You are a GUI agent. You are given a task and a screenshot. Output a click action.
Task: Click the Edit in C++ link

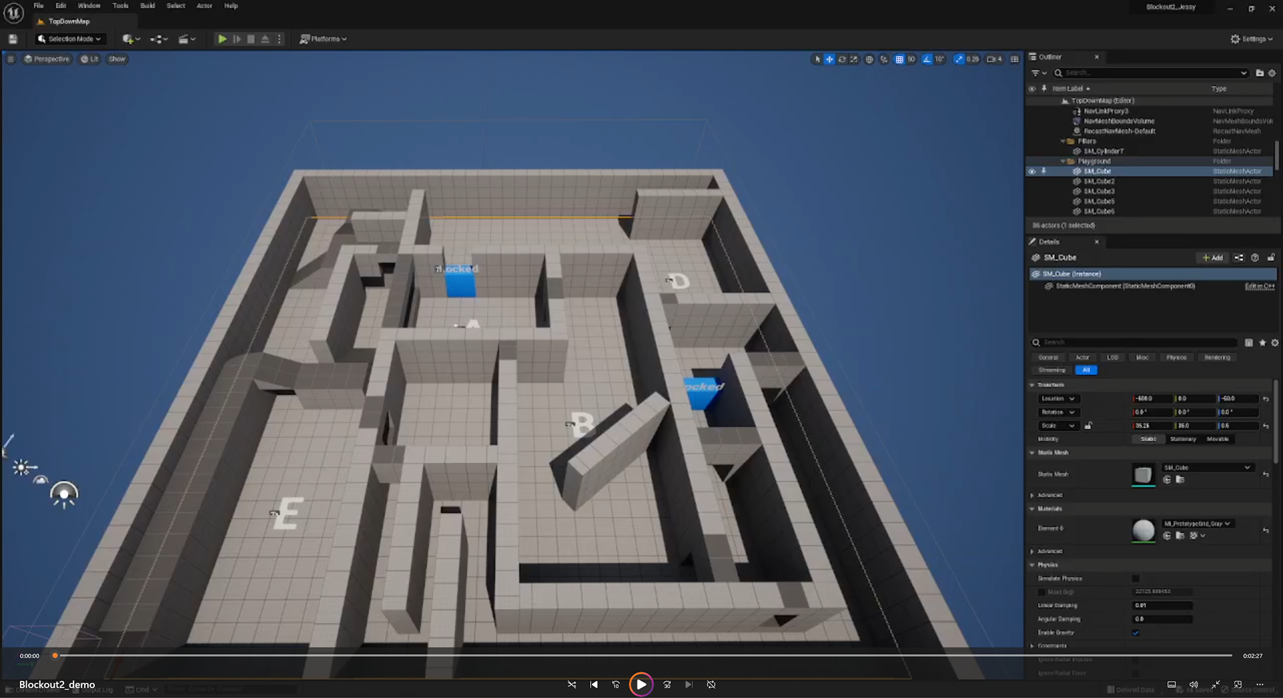pyautogui.click(x=1260, y=286)
